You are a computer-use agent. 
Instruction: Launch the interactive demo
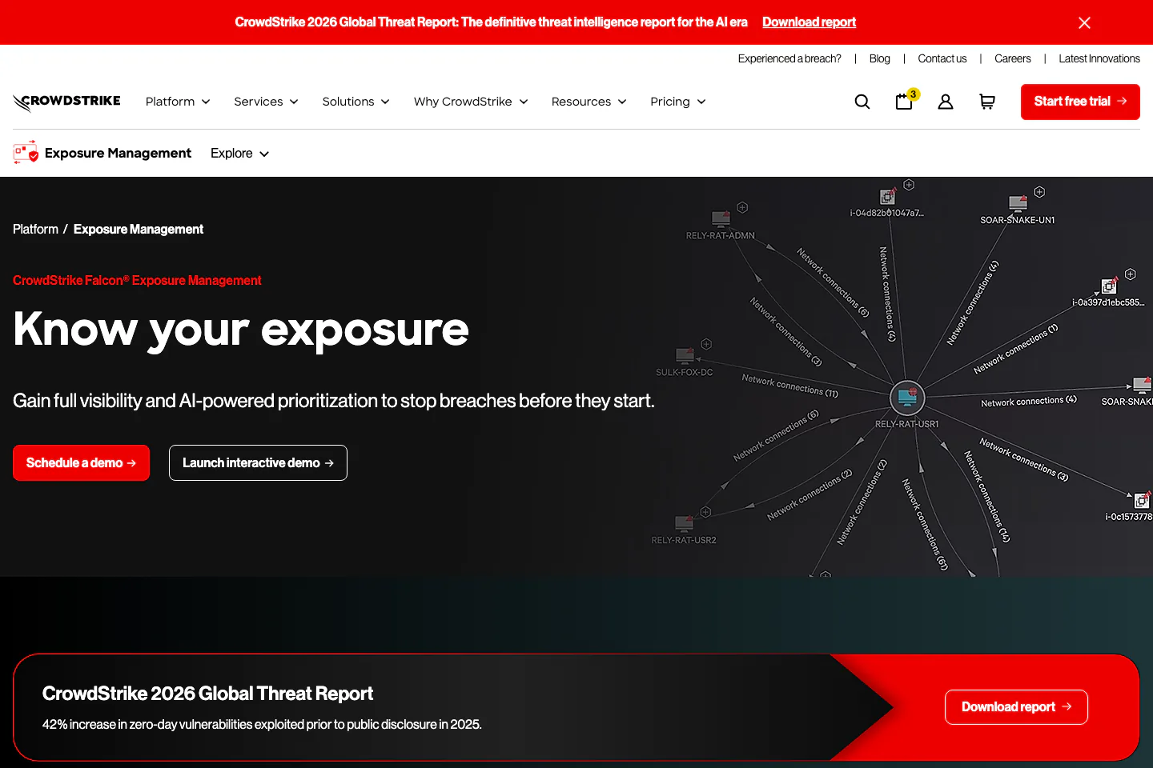[258, 463]
